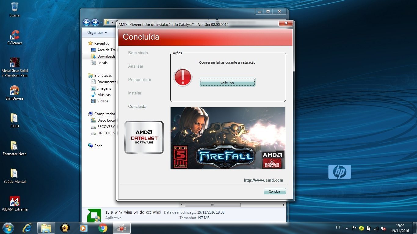Select HP_TOOLS drive in Explorer
Screen dimensions: 417x234
[x=103, y=133]
